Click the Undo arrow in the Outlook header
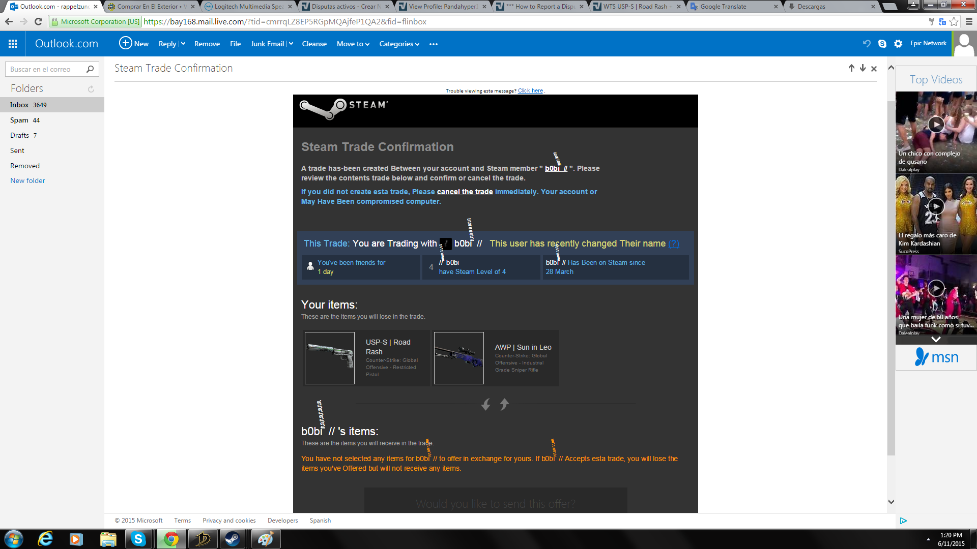977x549 pixels. click(867, 44)
